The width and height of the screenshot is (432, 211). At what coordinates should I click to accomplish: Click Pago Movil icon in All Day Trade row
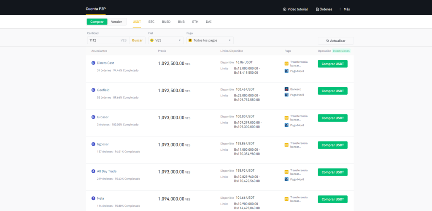286,179
